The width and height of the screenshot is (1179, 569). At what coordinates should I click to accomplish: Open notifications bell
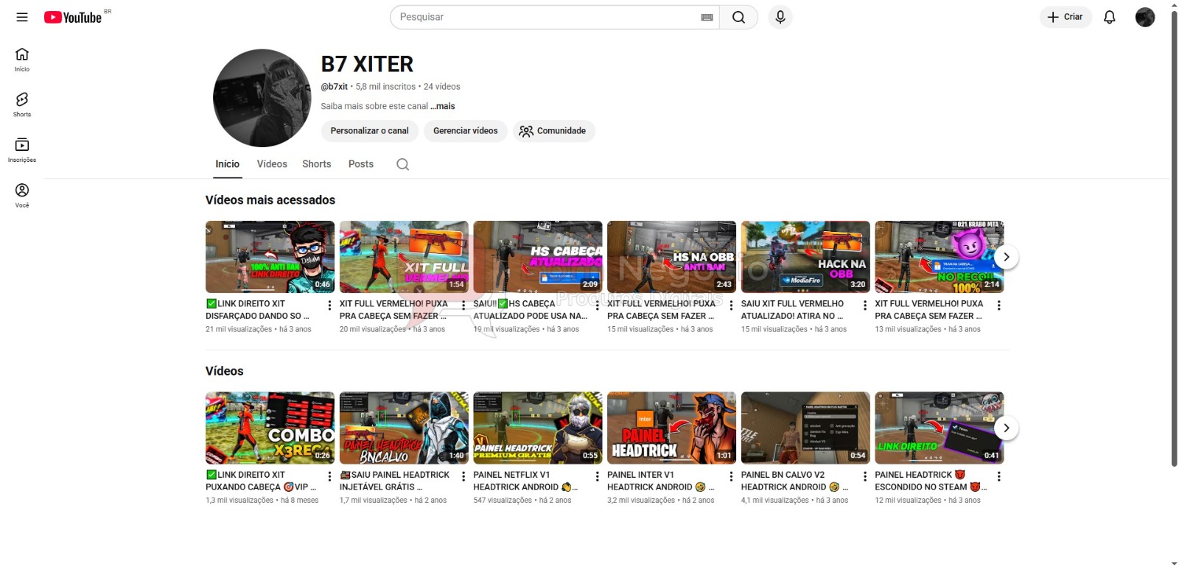click(x=1109, y=17)
